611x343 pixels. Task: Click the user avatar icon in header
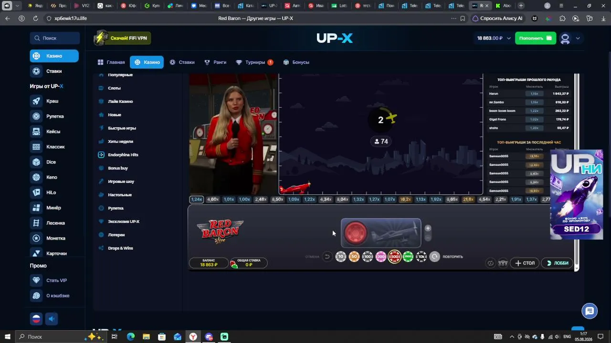[565, 38]
